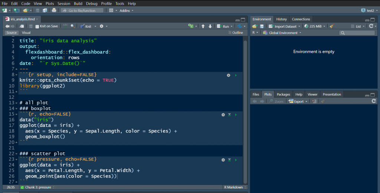The image size is (380, 193).
Task: Switch editor to Visual mode
Action: [x=26, y=33]
